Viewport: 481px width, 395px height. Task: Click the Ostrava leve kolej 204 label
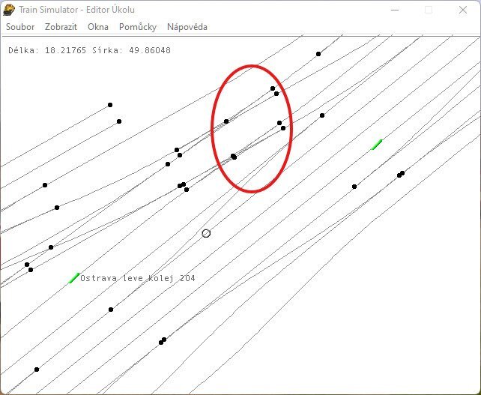pyautogui.click(x=138, y=278)
